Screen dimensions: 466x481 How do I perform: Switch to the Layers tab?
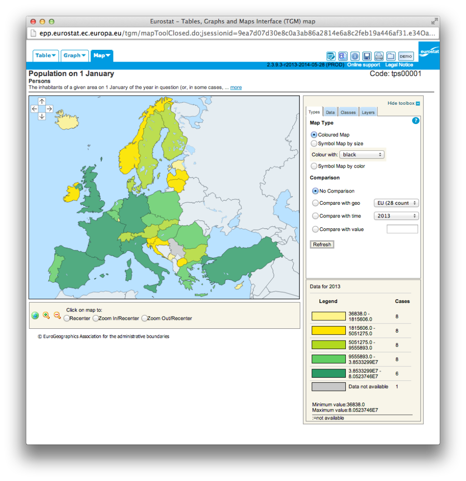[x=368, y=112]
